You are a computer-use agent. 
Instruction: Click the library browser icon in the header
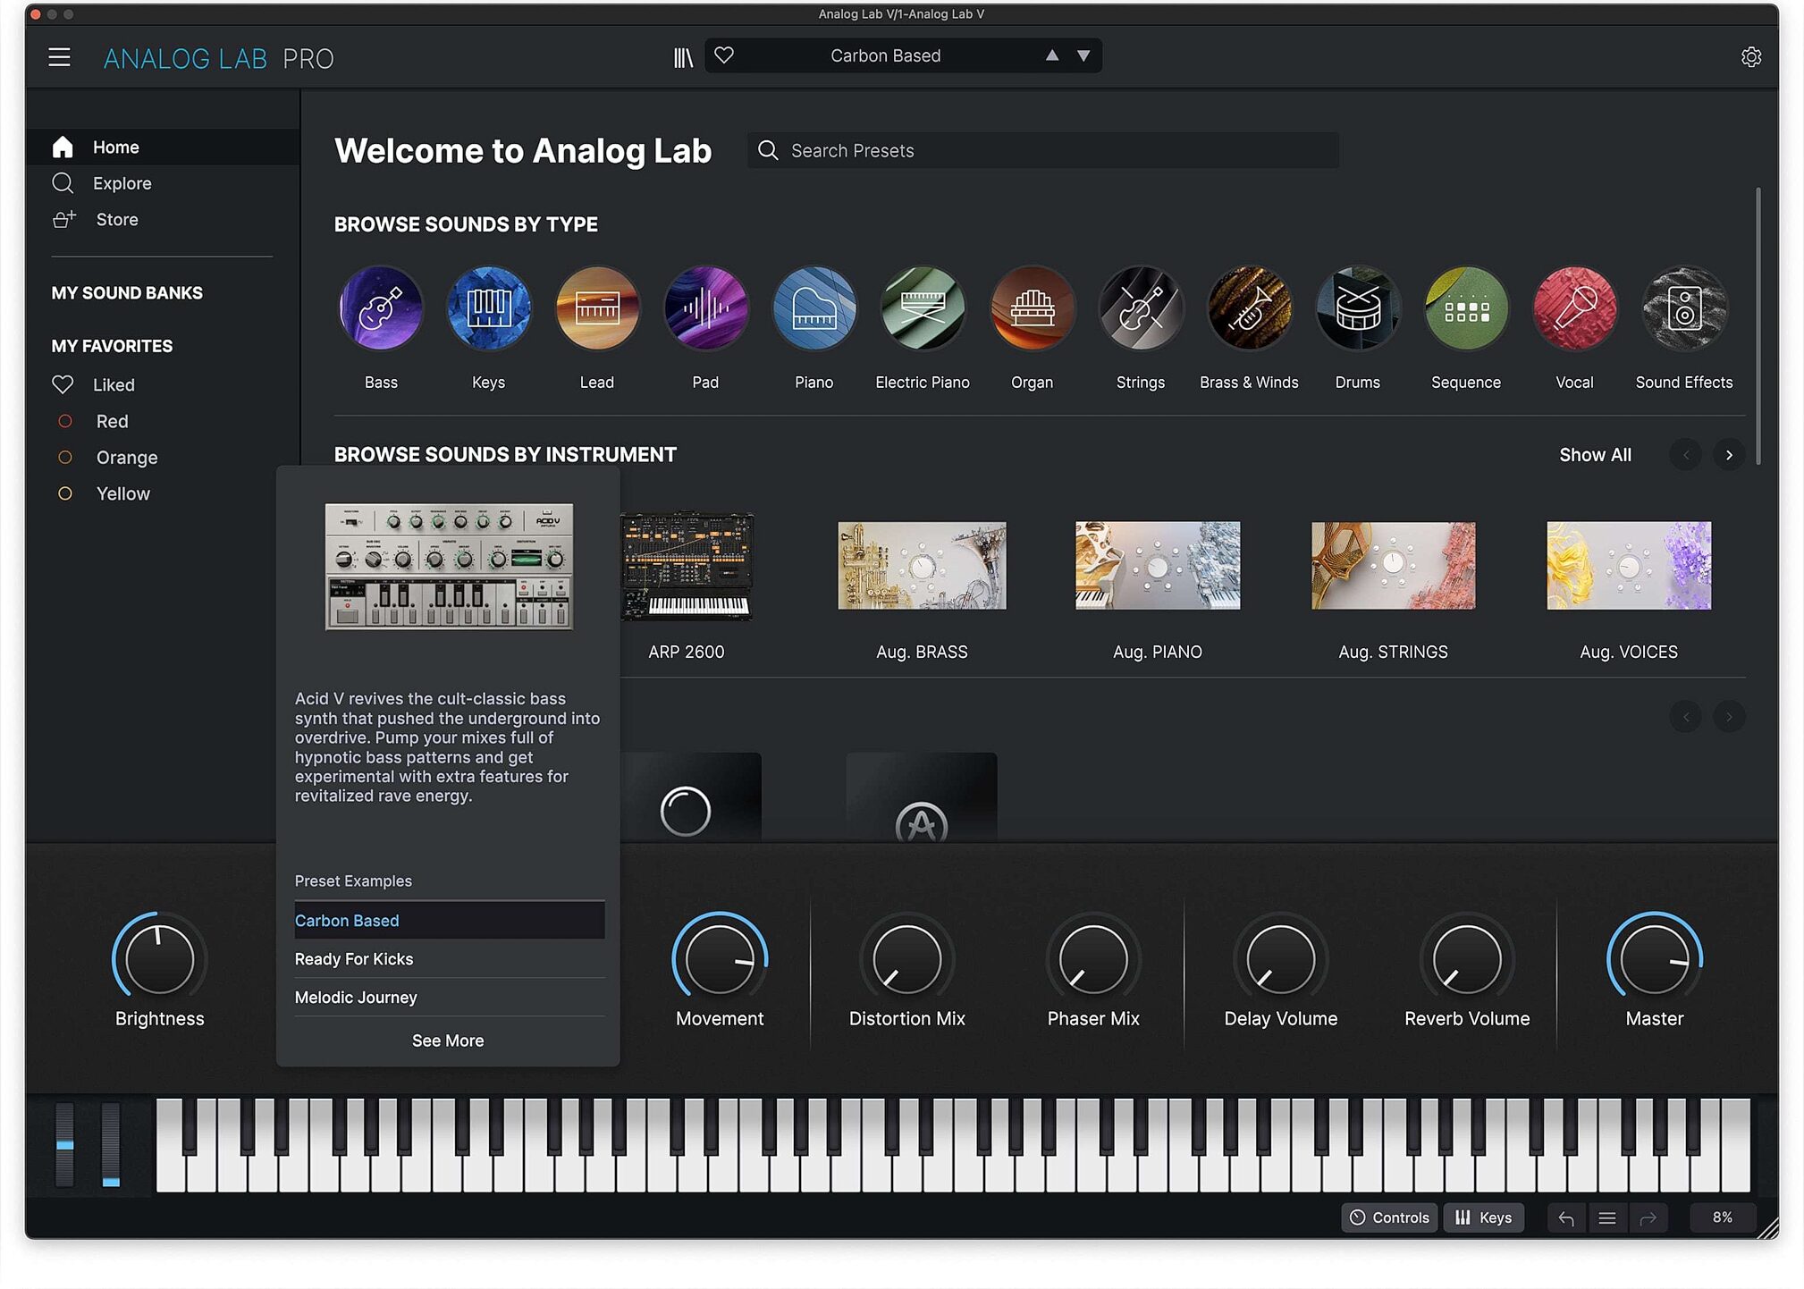683,55
